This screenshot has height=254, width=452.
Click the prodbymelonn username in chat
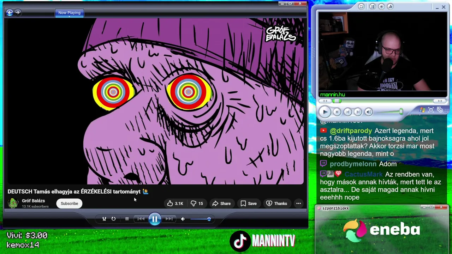[353, 164]
